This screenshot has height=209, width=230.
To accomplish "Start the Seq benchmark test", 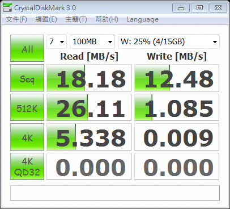I will 27,78.
